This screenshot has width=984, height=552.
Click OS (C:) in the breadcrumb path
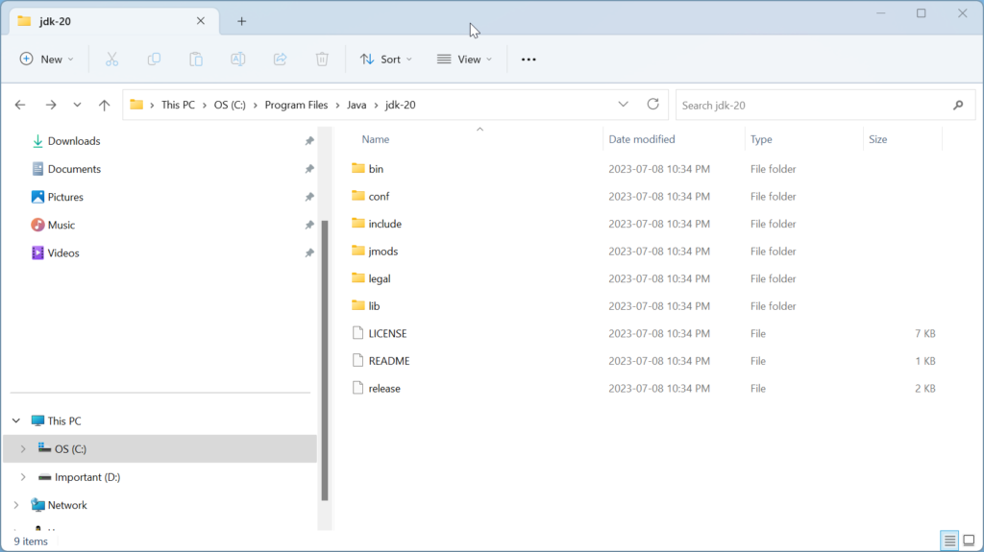click(x=230, y=105)
